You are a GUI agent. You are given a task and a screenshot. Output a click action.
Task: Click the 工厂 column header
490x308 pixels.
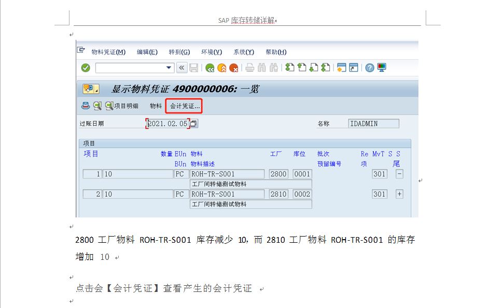(x=276, y=154)
